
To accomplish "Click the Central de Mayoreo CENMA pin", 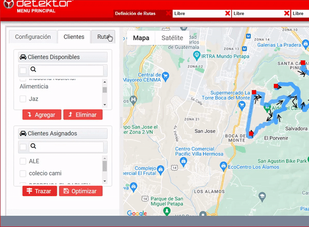I will click(x=165, y=77).
